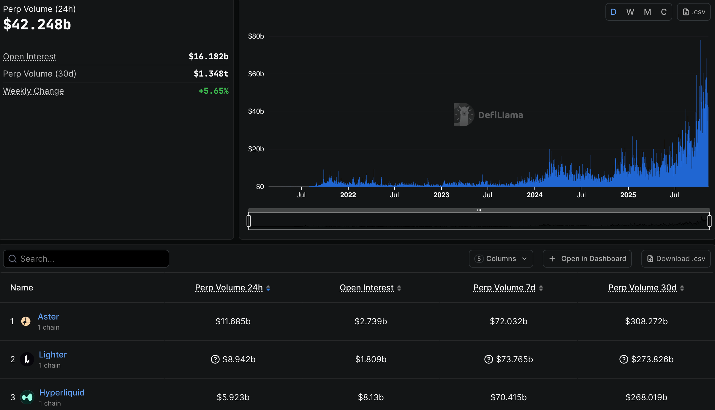This screenshot has height=410, width=715.
Task: Click the left handle of the timeline range slider
Action: pos(249,221)
